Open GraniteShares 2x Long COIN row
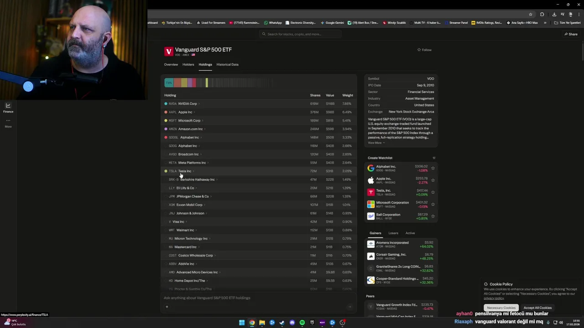584x328 pixels. click(401, 268)
